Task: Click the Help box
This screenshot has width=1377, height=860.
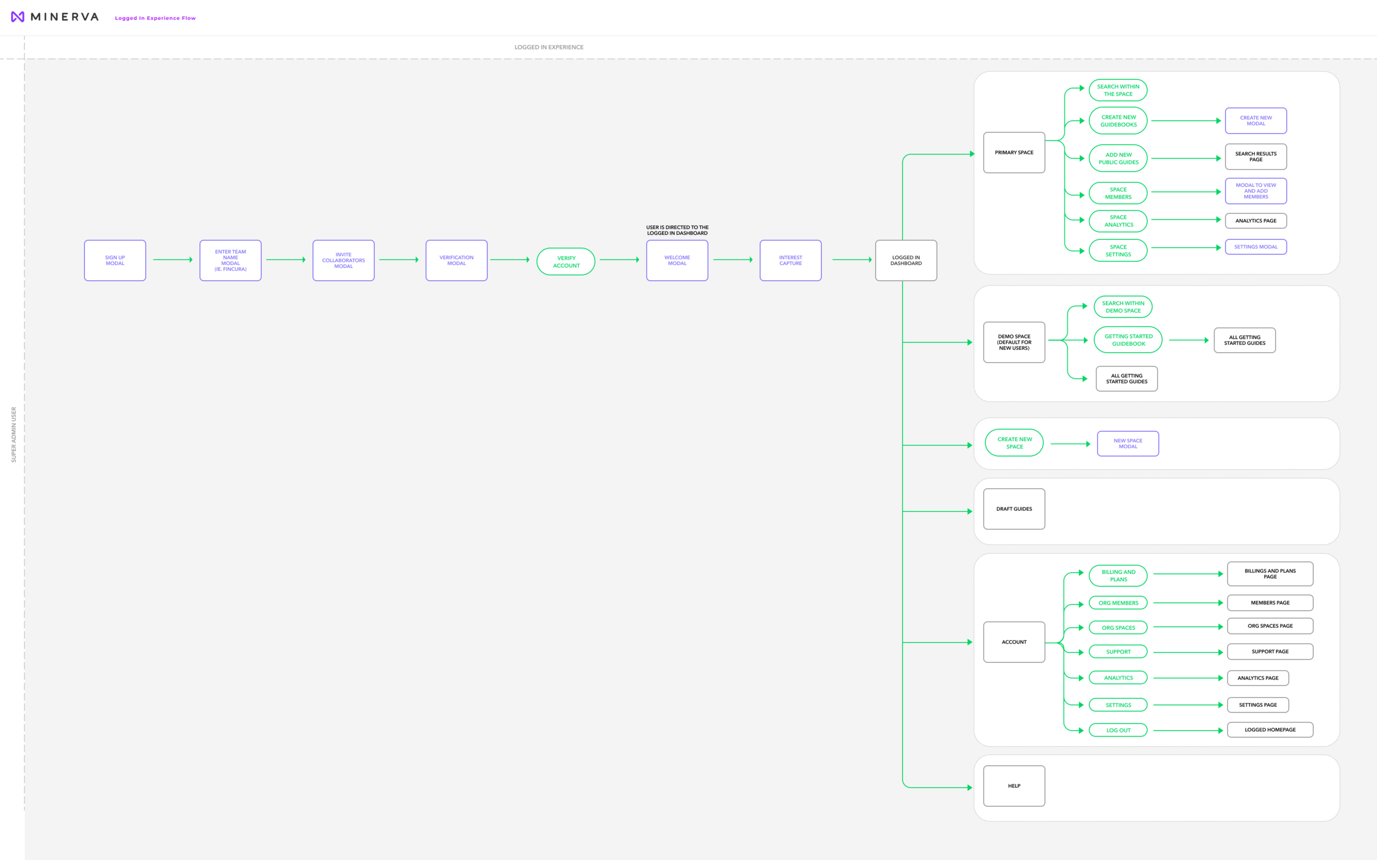Action: [1014, 786]
